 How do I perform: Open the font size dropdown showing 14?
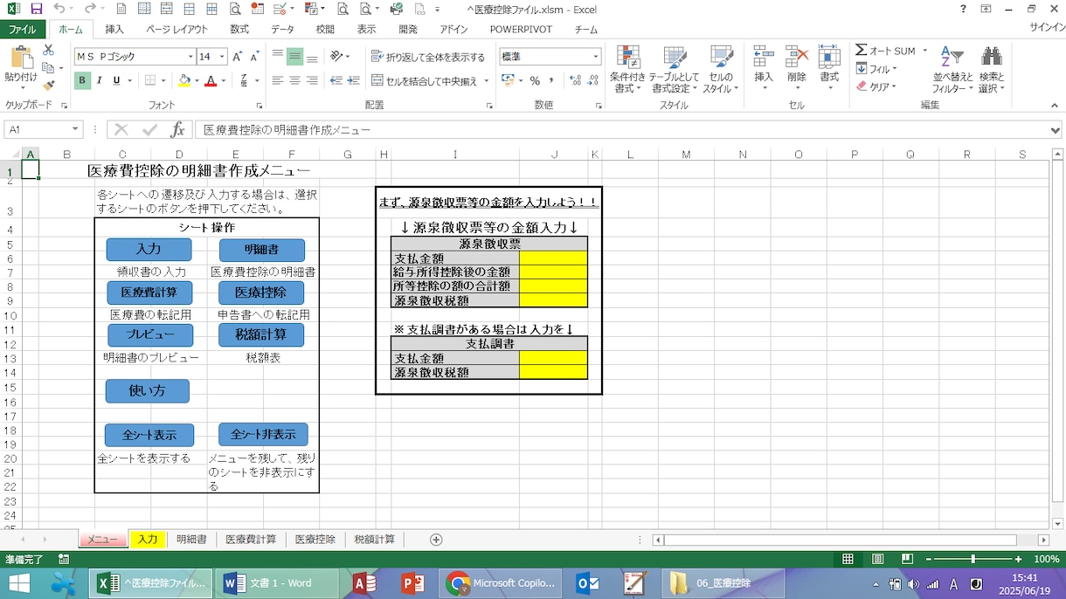pyautogui.click(x=223, y=57)
